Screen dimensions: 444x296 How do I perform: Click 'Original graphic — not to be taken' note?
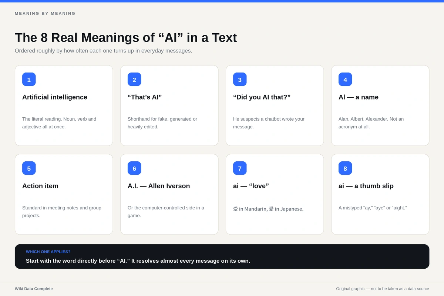pos(383,289)
